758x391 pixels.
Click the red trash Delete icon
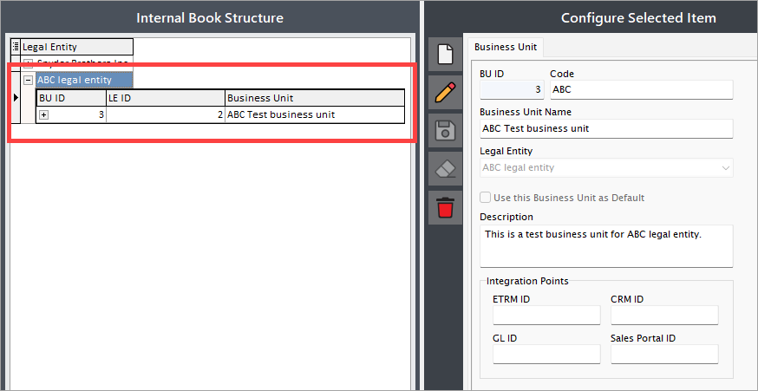445,208
